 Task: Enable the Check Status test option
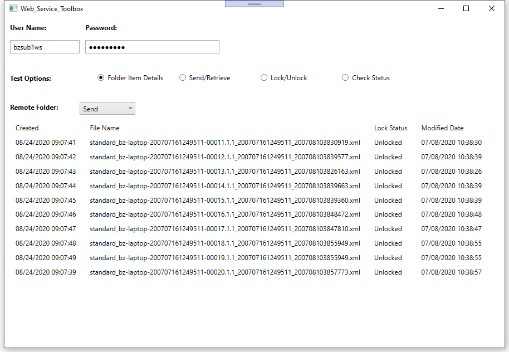345,78
